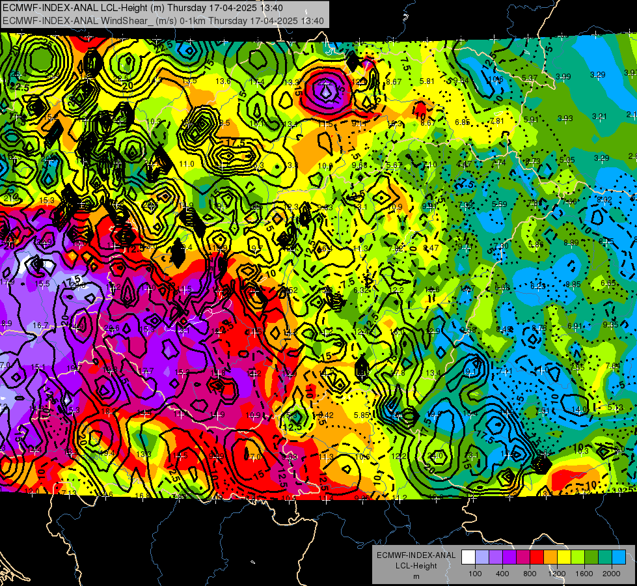Click ECMWF-INDEX-ANAL in the legend box

(416, 555)
